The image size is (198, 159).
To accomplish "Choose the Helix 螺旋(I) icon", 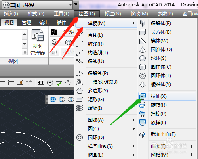I will [80, 108].
